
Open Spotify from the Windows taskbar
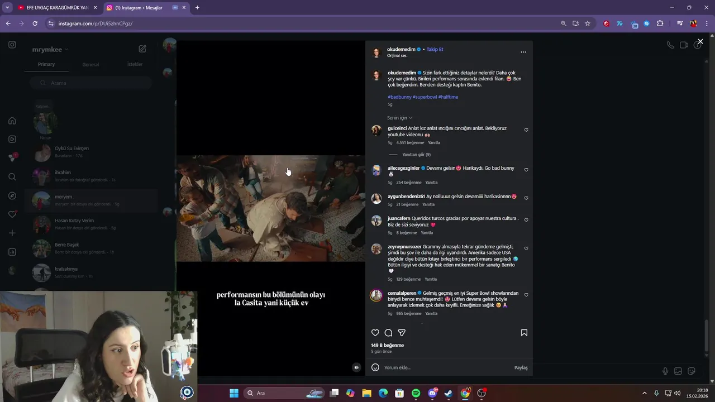[416, 393]
